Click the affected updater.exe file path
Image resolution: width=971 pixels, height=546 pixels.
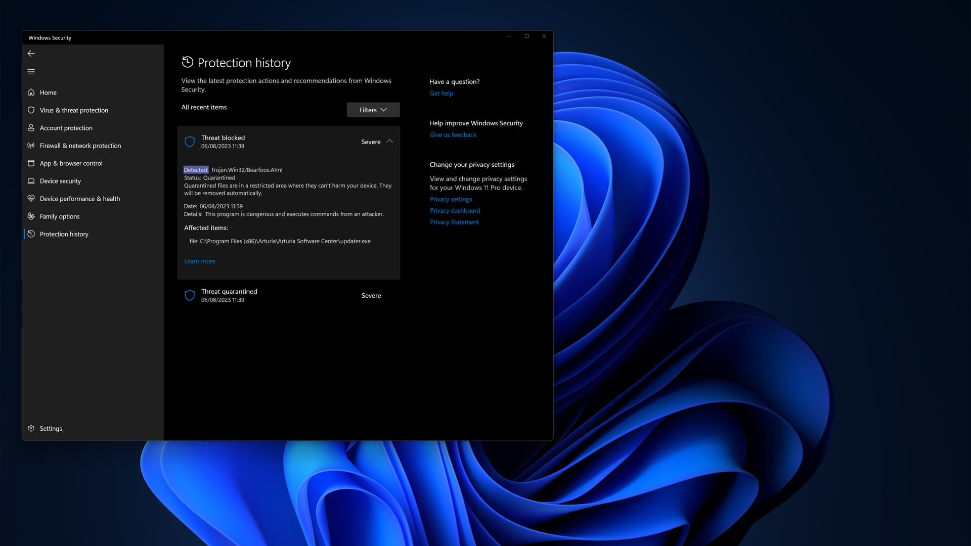click(280, 241)
